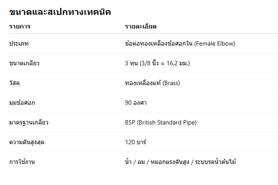
Task: Click the British Standard Pipe text
Action: (x=167, y=123)
